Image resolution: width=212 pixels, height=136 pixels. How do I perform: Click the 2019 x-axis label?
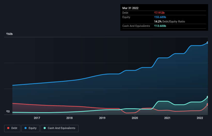tap(102, 118)
